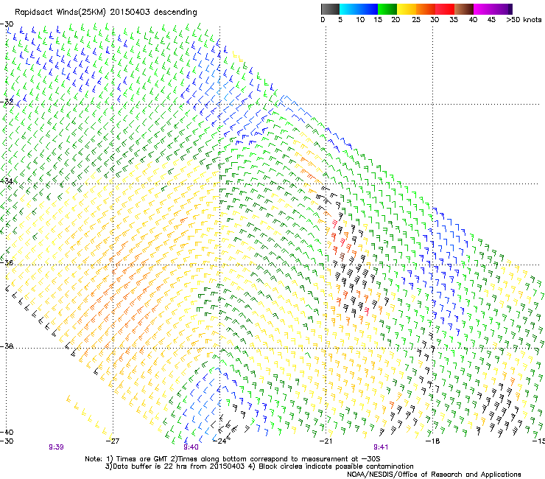Click the gray 0-5 knots color band

click(x=330, y=9)
